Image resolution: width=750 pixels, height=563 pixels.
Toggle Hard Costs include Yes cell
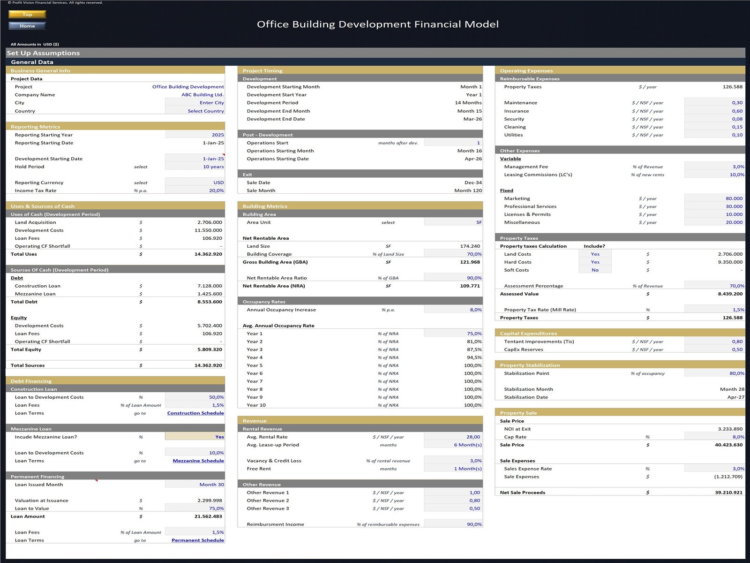point(595,262)
